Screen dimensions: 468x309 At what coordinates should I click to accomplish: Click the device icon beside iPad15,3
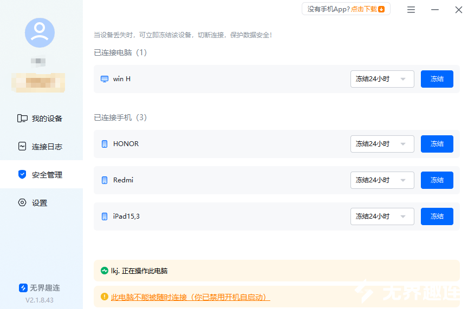pyautogui.click(x=105, y=216)
